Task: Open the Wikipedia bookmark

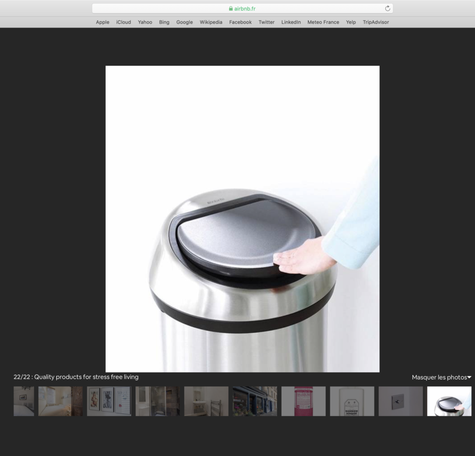Action: pyautogui.click(x=211, y=22)
